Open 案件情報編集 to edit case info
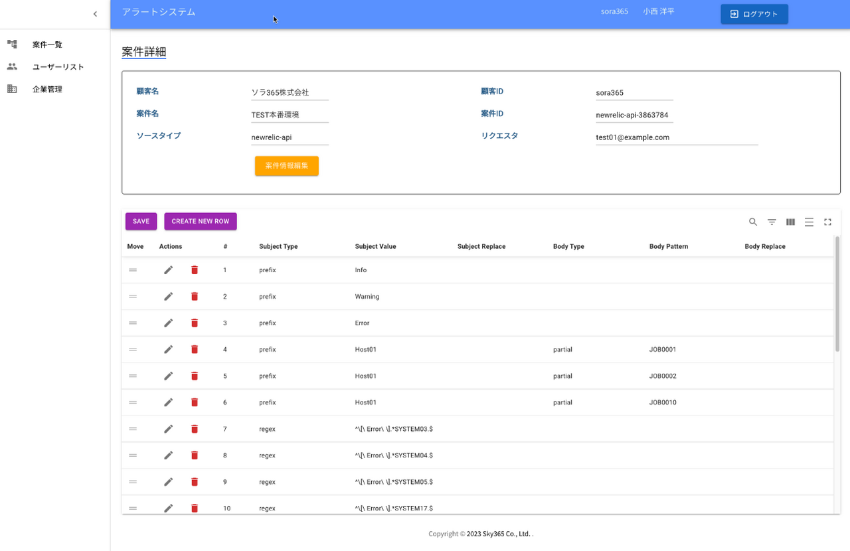 coord(286,166)
